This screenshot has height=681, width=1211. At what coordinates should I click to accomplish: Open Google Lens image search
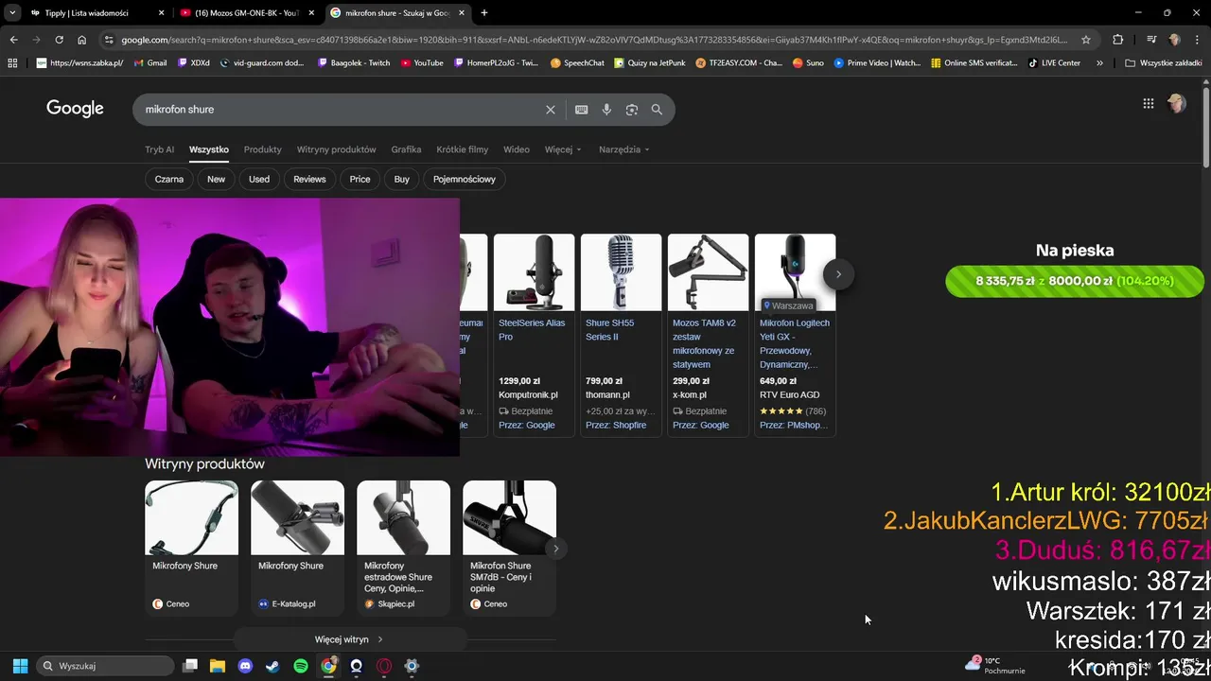coord(632,110)
